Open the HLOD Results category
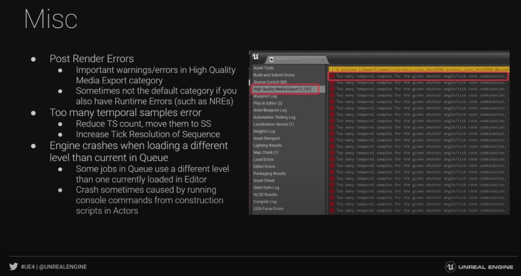This screenshot has width=521, height=276. click(x=265, y=194)
